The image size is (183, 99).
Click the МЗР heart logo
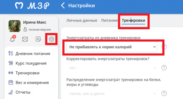[19, 6]
